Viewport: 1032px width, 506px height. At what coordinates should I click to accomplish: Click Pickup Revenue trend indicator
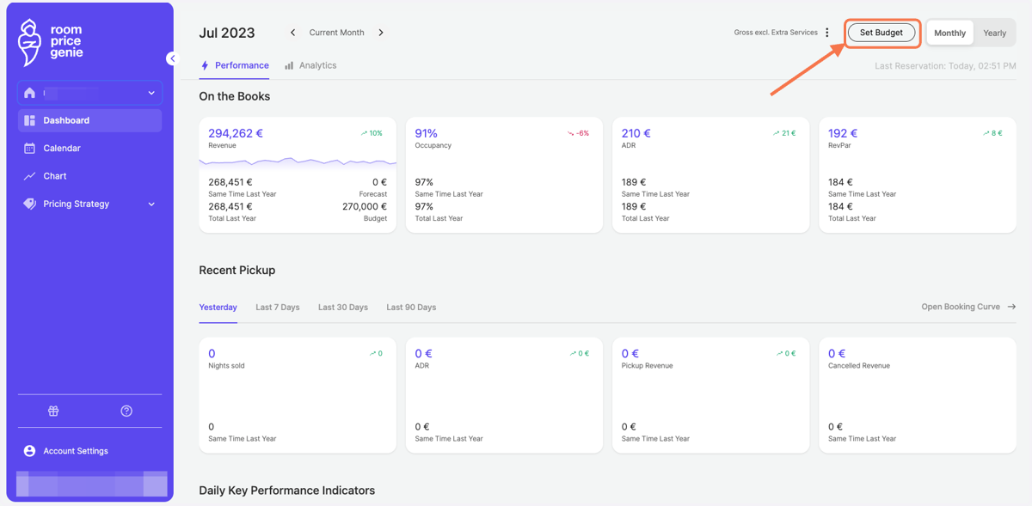pos(786,353)
